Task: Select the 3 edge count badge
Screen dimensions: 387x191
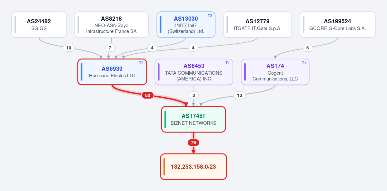Action: coord(193,95)
